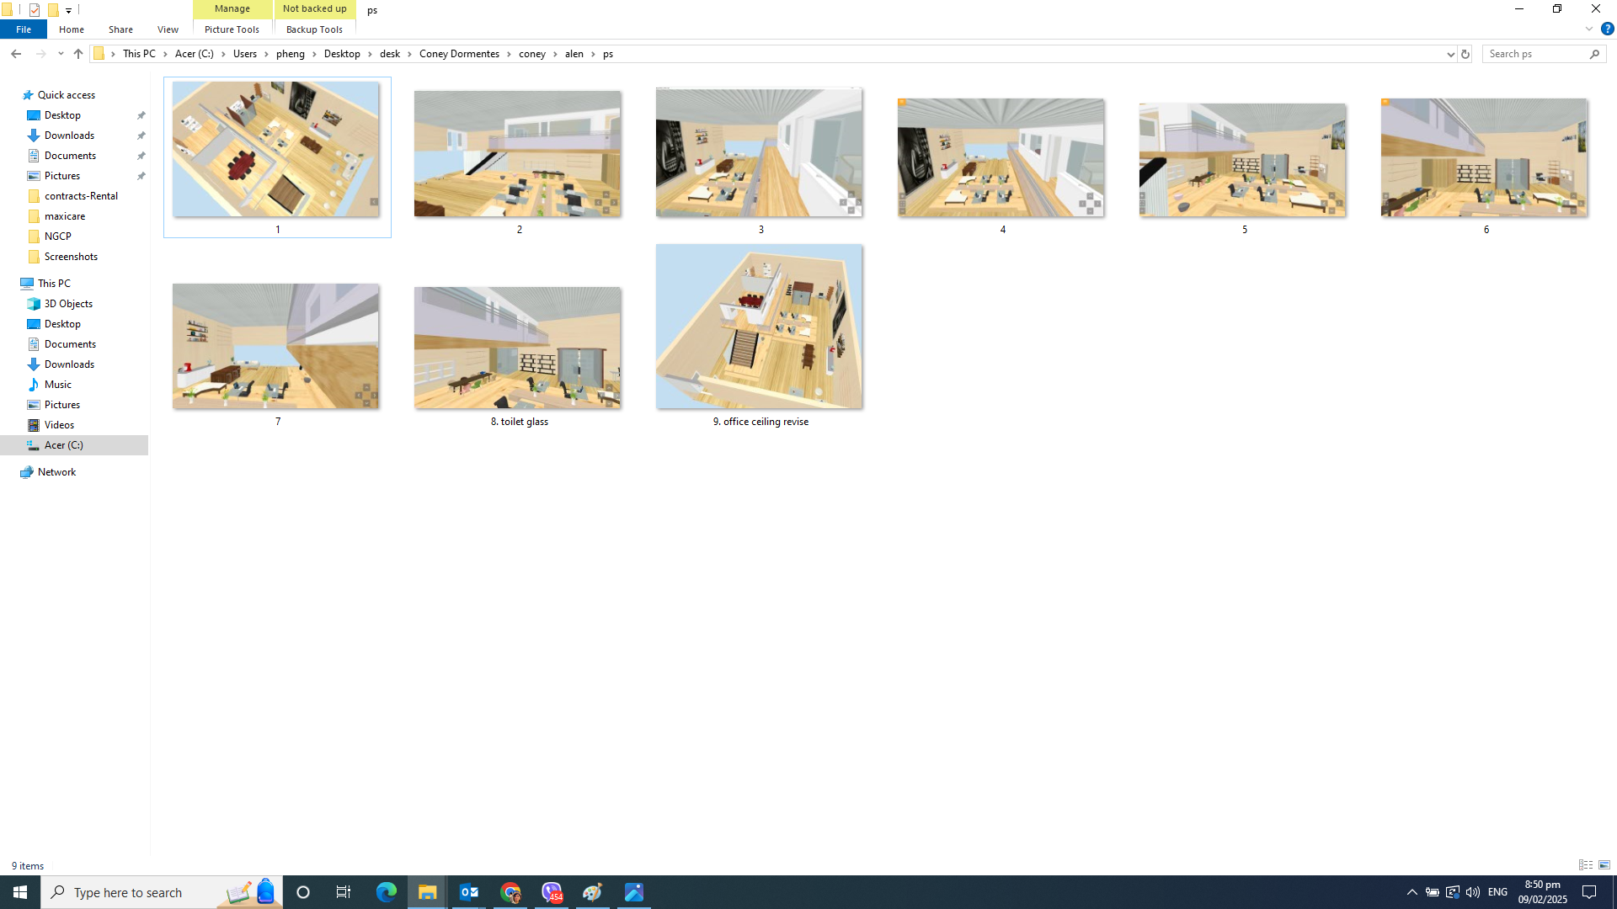
Task: Unpin Desktop from Quick access
Action: (x=141, y=114)
